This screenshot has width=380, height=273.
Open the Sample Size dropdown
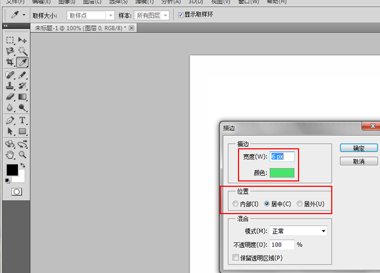pos(91,16)
